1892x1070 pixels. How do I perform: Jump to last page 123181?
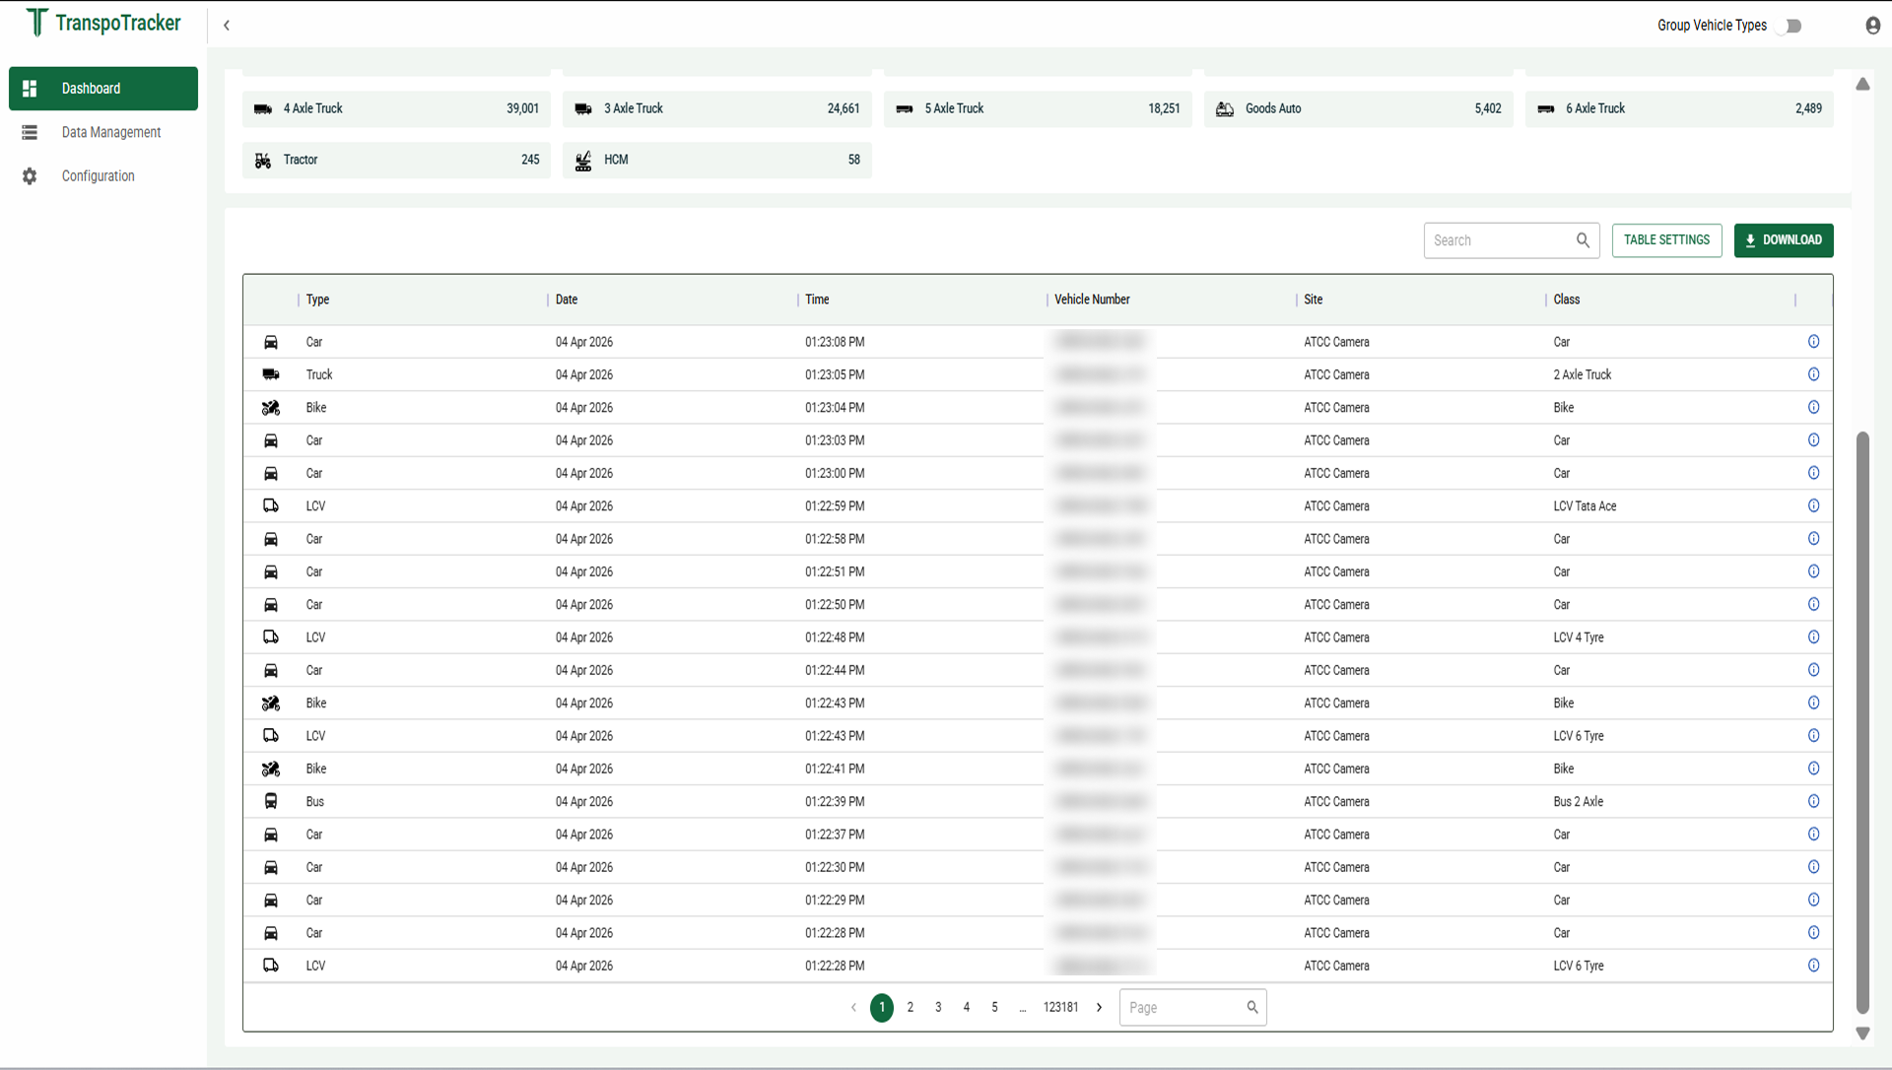[x=1061, y=1007]
